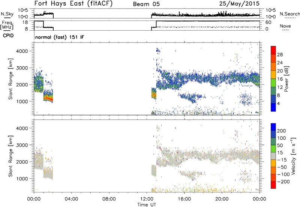Screen dimensions: 300x207
Task: Click the '04:00' time axis label
Action: 72,199
